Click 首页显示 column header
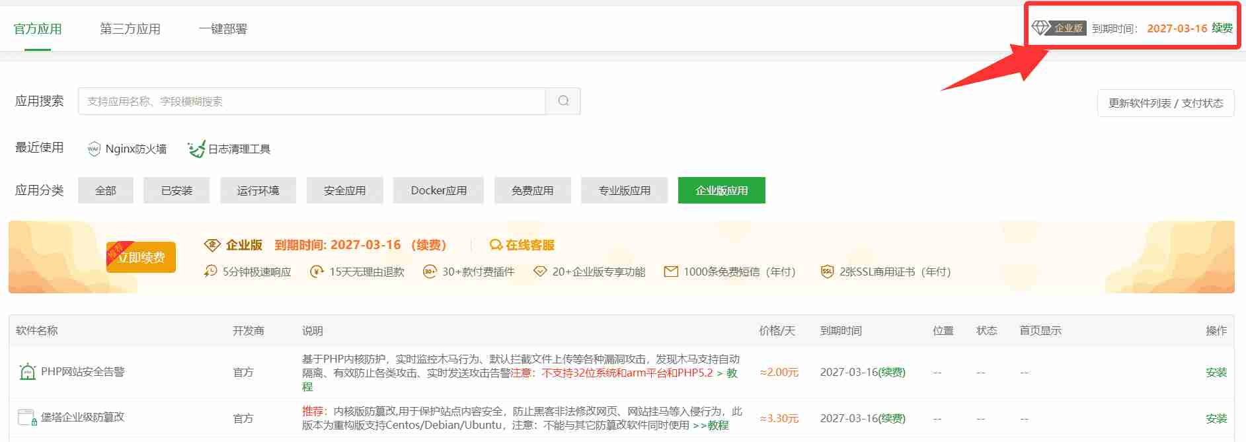Viewport: 1246px width, 442px height. pyautogui.click(x=1040, y=331)
